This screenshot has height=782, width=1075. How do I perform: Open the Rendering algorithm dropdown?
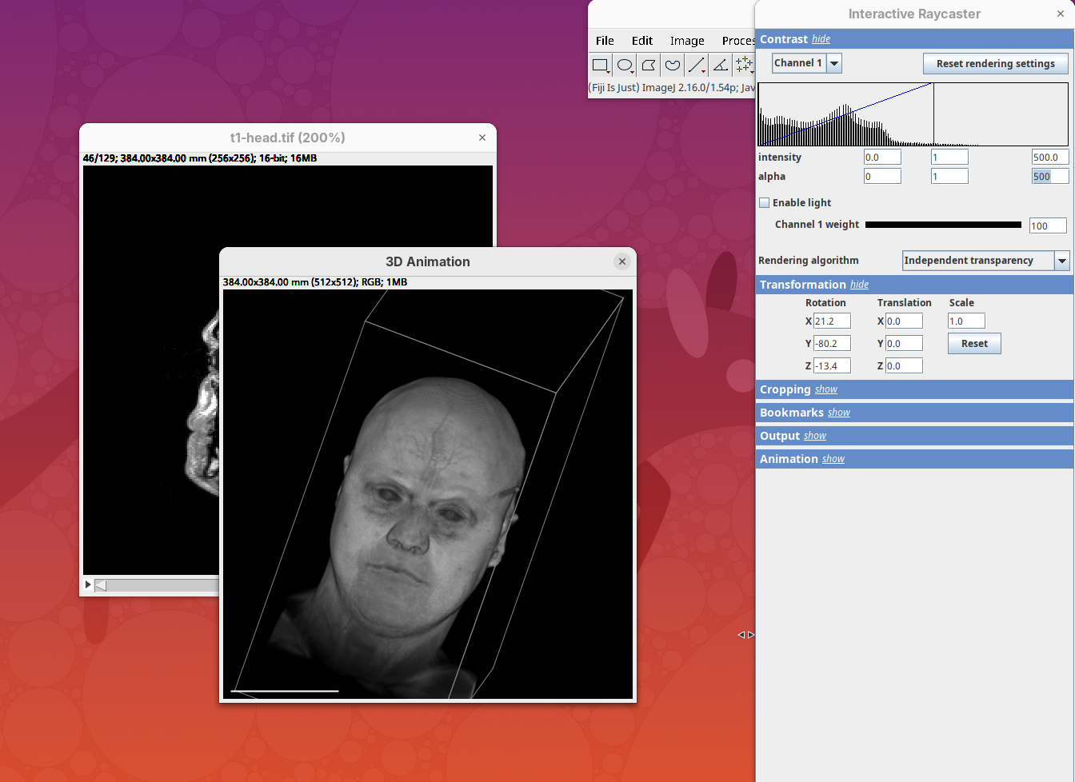1061,261
